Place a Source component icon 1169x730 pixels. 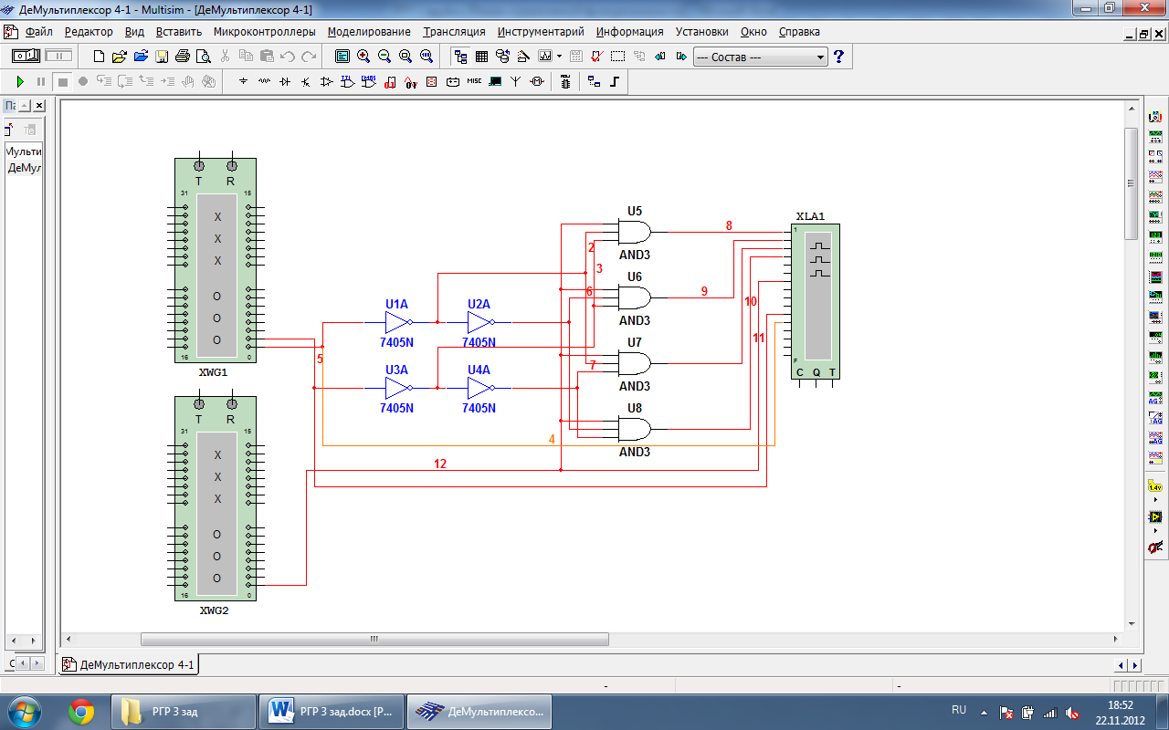click(x=243, y=82)
